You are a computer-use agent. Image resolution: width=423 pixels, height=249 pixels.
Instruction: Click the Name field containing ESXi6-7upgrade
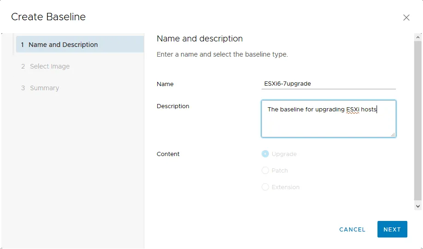[328, 84]
